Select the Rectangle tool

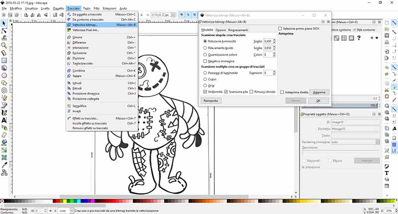4,60
